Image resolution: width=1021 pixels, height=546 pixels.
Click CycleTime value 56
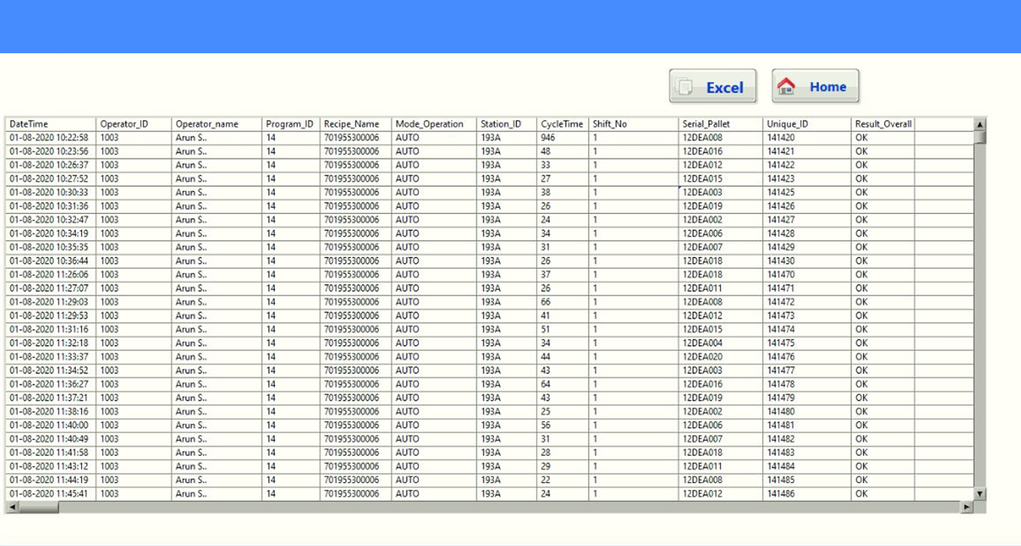(562, 425)
